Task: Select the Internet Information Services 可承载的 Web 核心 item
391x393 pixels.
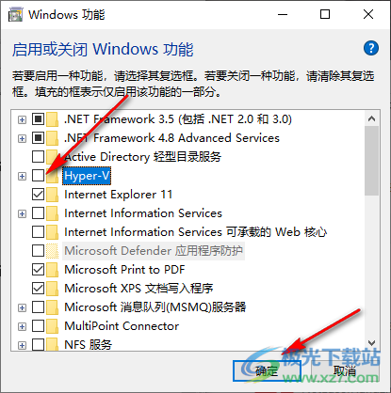Action: pyautogui.click(x=195, y=232)
